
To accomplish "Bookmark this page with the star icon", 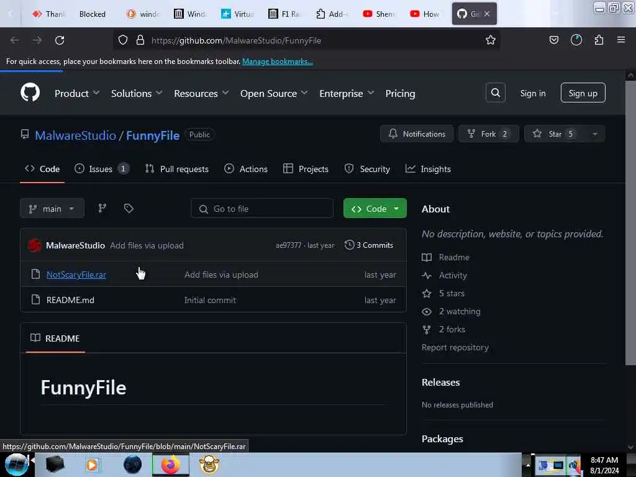I will point(491,40).
